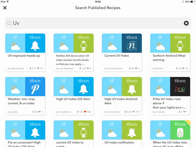The image size is (196, 147).
Task: Tap the search magnifier icon
Action: click(9, 23)
